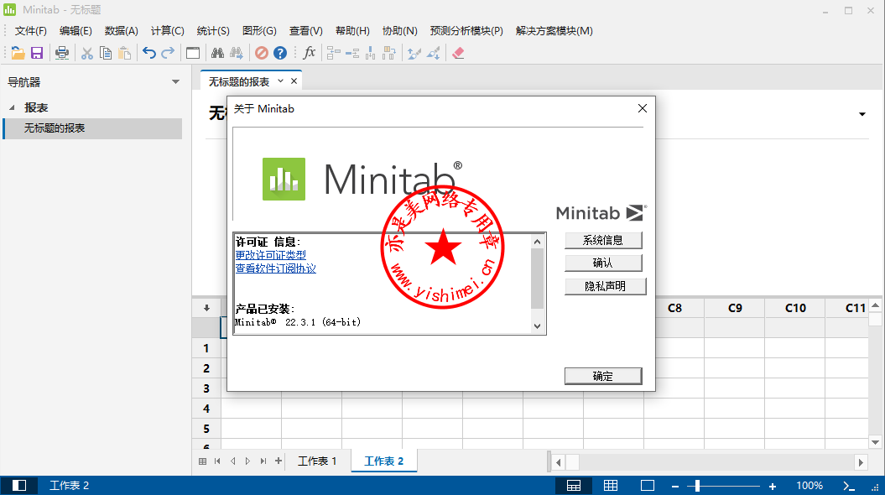This screenshot has width=885, height=495.
Task: Select the blank rectangle view icon in status bar
Action: point(648,486)
